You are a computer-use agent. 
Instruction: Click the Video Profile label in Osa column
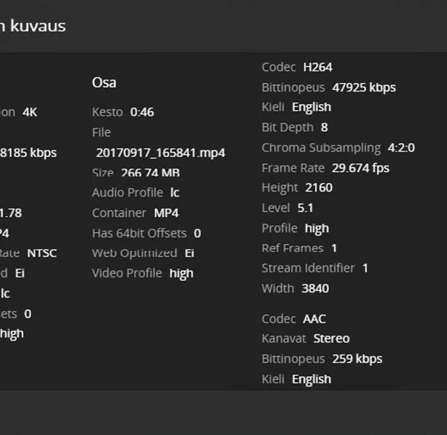tap(127, 273)
